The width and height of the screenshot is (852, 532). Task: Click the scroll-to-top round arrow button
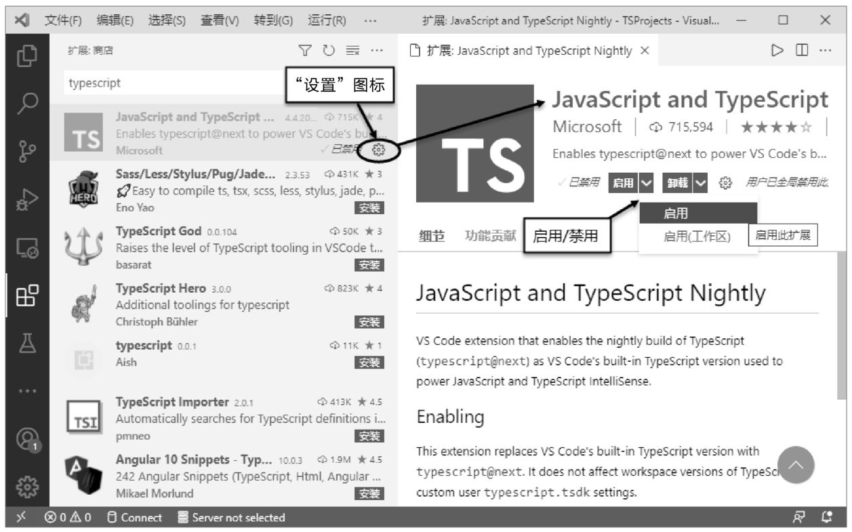(x=795, y=464)
